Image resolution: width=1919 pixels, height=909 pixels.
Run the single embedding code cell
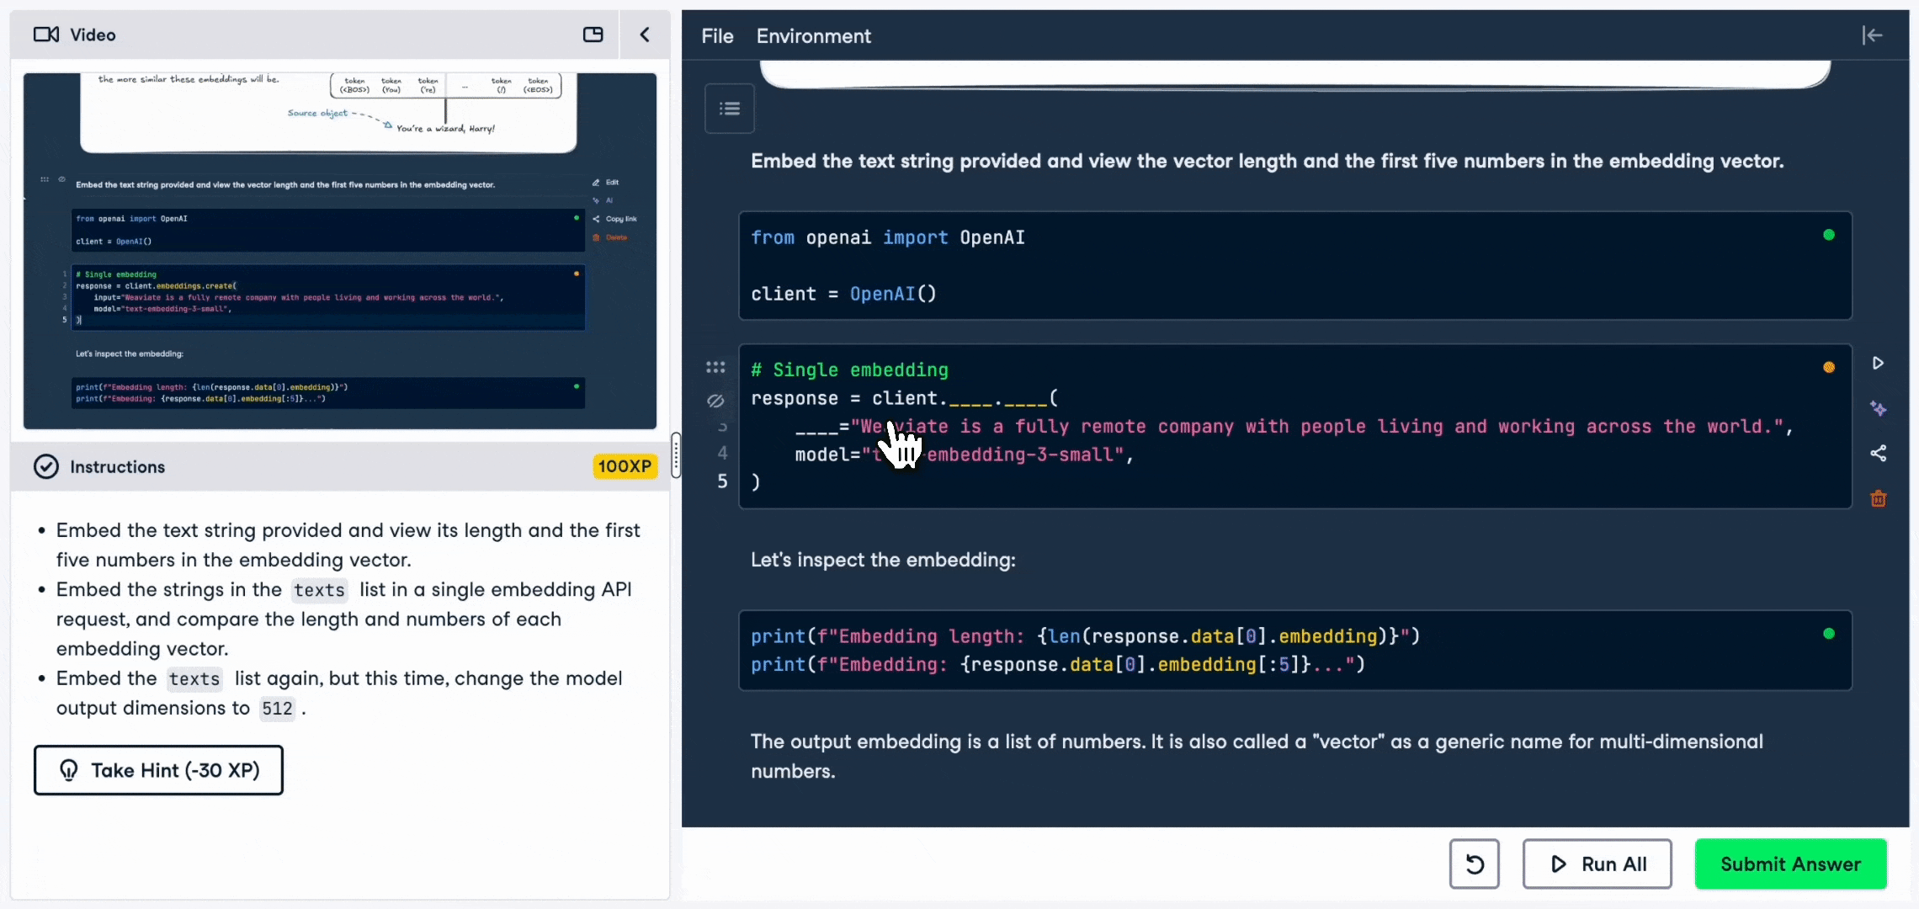pos(1879,362)
